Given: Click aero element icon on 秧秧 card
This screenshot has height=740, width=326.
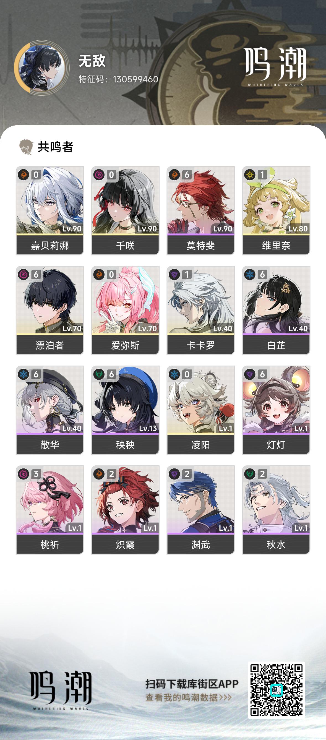Looking at the screenshot, I should pos(99,374).
